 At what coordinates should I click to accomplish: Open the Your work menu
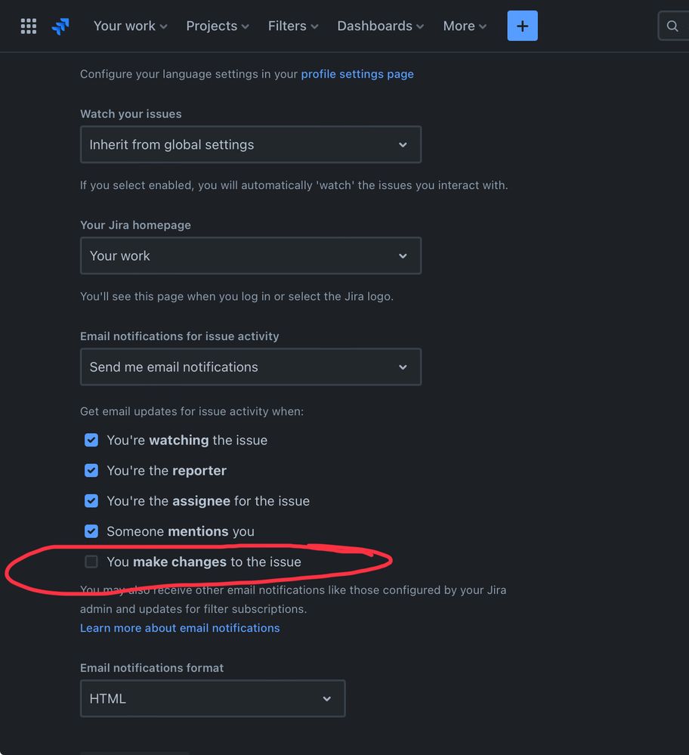click(130, 26)
